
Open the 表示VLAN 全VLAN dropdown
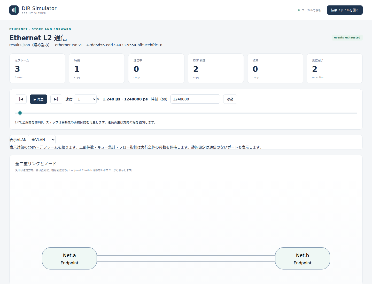pos(42,140)
